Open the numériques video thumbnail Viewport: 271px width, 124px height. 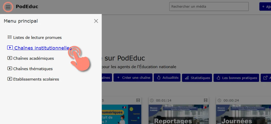(x=121, y=114)
